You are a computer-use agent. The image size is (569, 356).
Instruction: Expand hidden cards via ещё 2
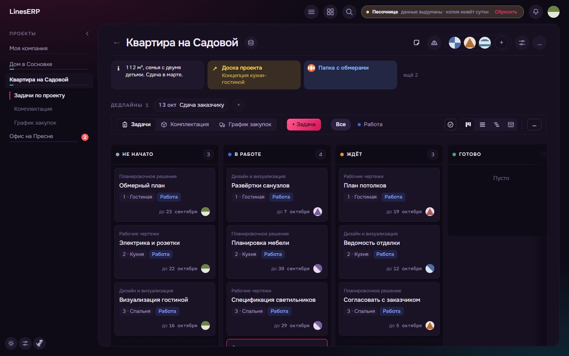pos(411,75)
